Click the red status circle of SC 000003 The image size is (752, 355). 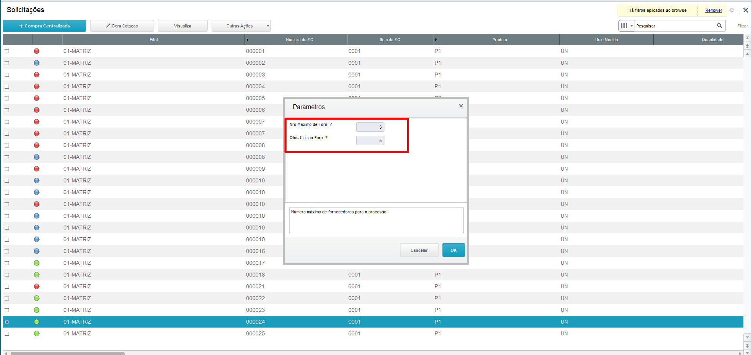point(36,75)
